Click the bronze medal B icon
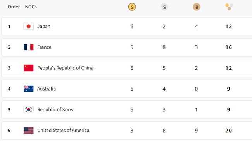The image size is (252, 141). (197, 7)
